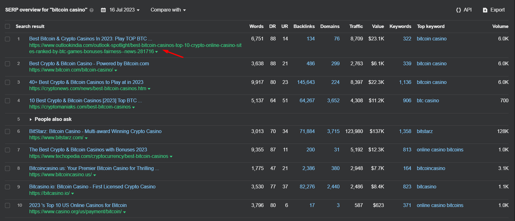515x221 pixels.
Task: Open '2023's Top 10 US Online Casinos for Bitcoin'
Action: click(78, 205)
